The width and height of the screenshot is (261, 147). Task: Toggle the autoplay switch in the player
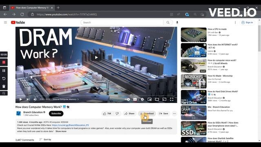128,99
